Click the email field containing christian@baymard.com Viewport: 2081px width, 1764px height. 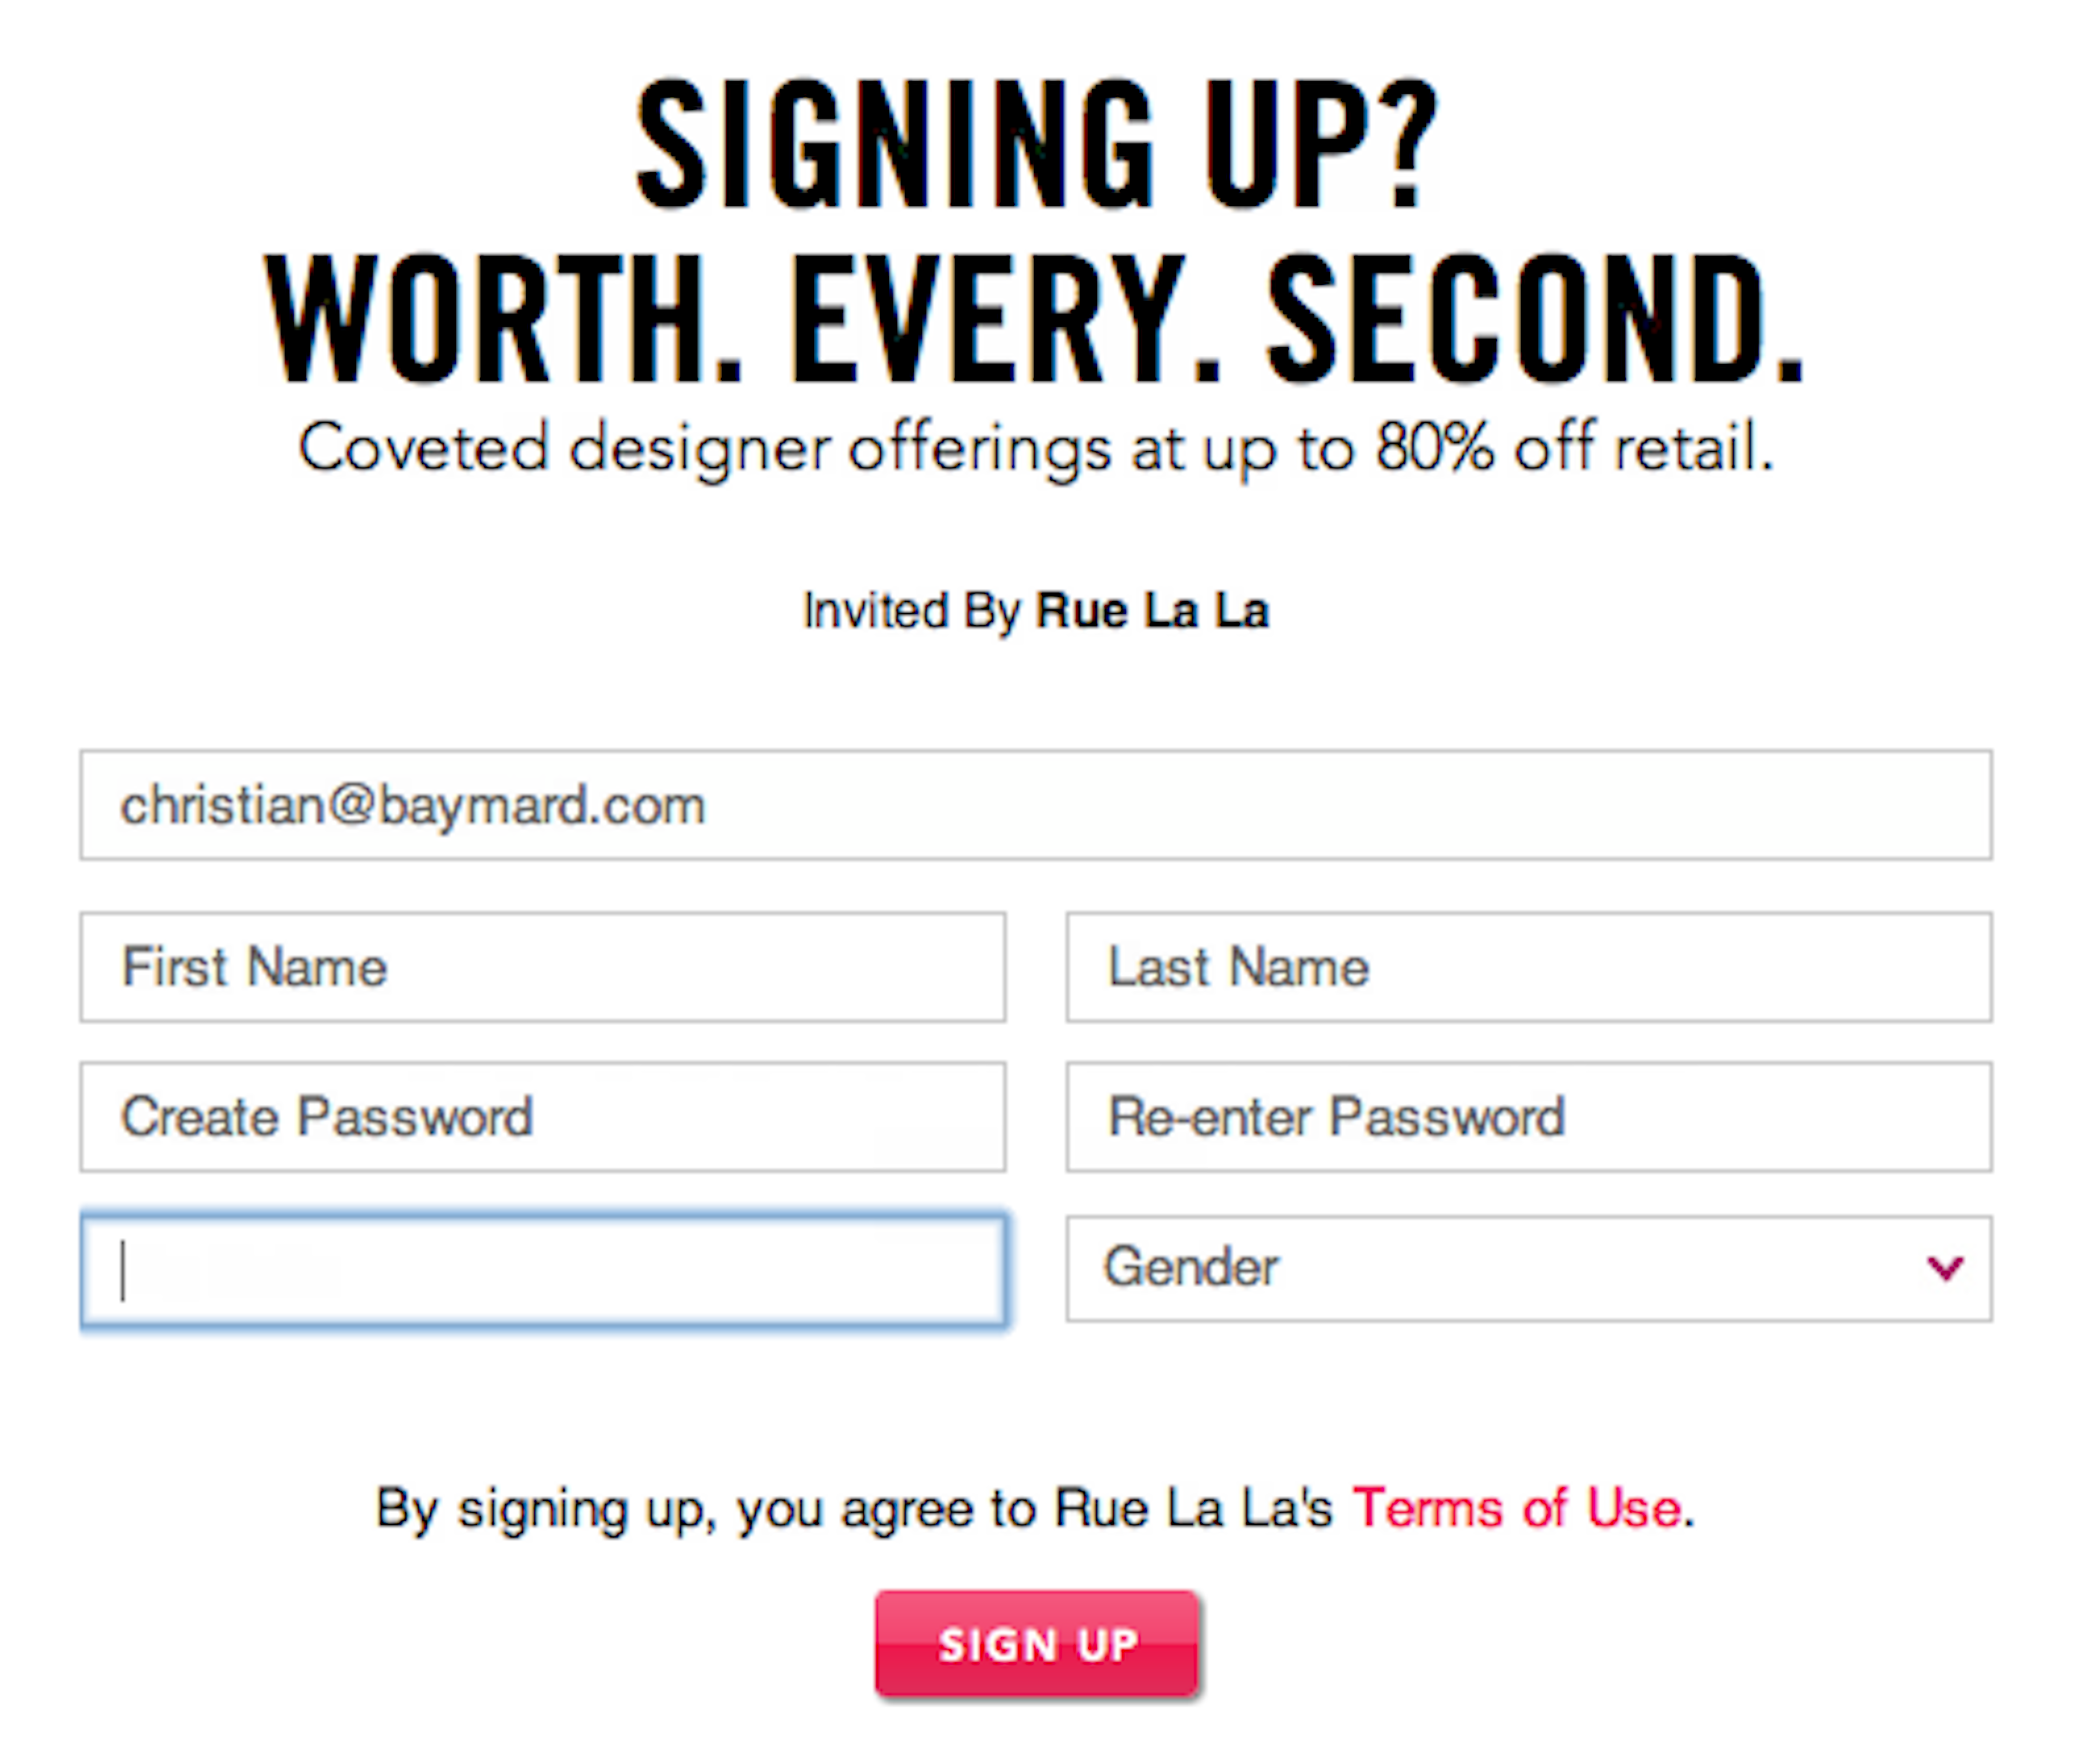(1036, 805)
